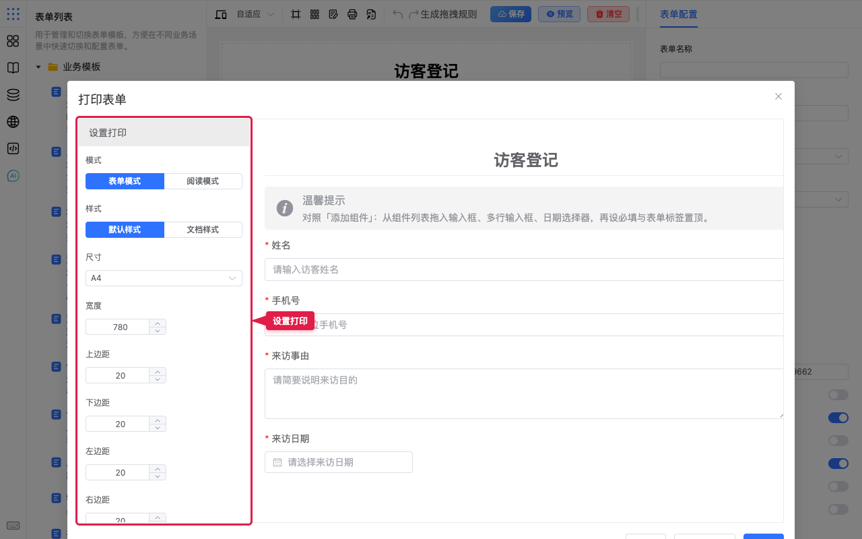Open the 来访日期 date picker field
The image size is (862, 539).
[x=339, y=462]
